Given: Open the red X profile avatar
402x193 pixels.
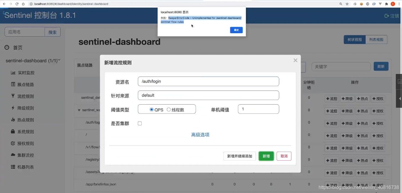Looking at the screenshot, I should click(393, 4).
